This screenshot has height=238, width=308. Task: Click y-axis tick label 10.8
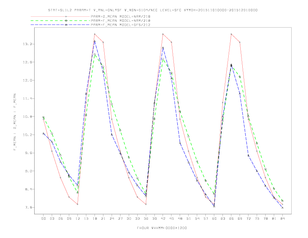click(x=27, y=117)
